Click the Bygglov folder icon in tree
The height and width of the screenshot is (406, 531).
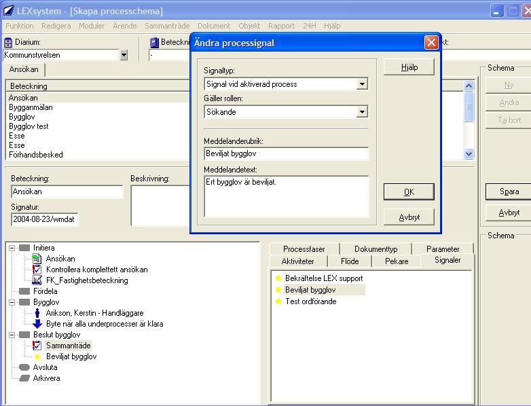pos(24,302)
